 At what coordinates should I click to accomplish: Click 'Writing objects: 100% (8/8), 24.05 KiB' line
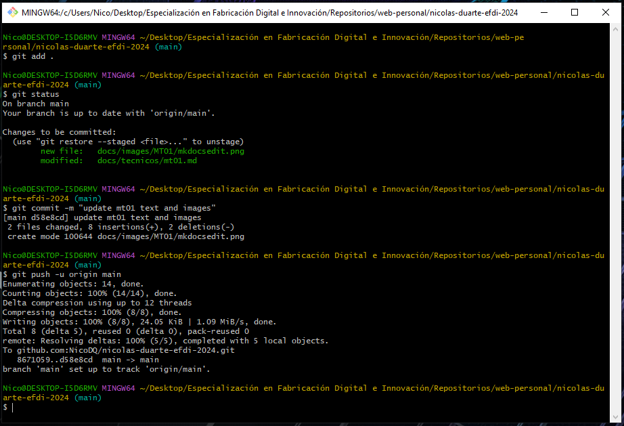coord(139,322)
